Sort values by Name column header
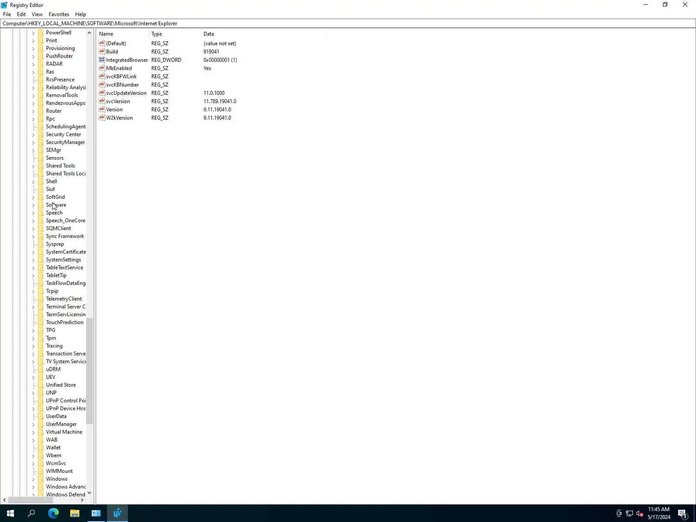Viewport: 696px width, 522px height. (x=123, y=33)
